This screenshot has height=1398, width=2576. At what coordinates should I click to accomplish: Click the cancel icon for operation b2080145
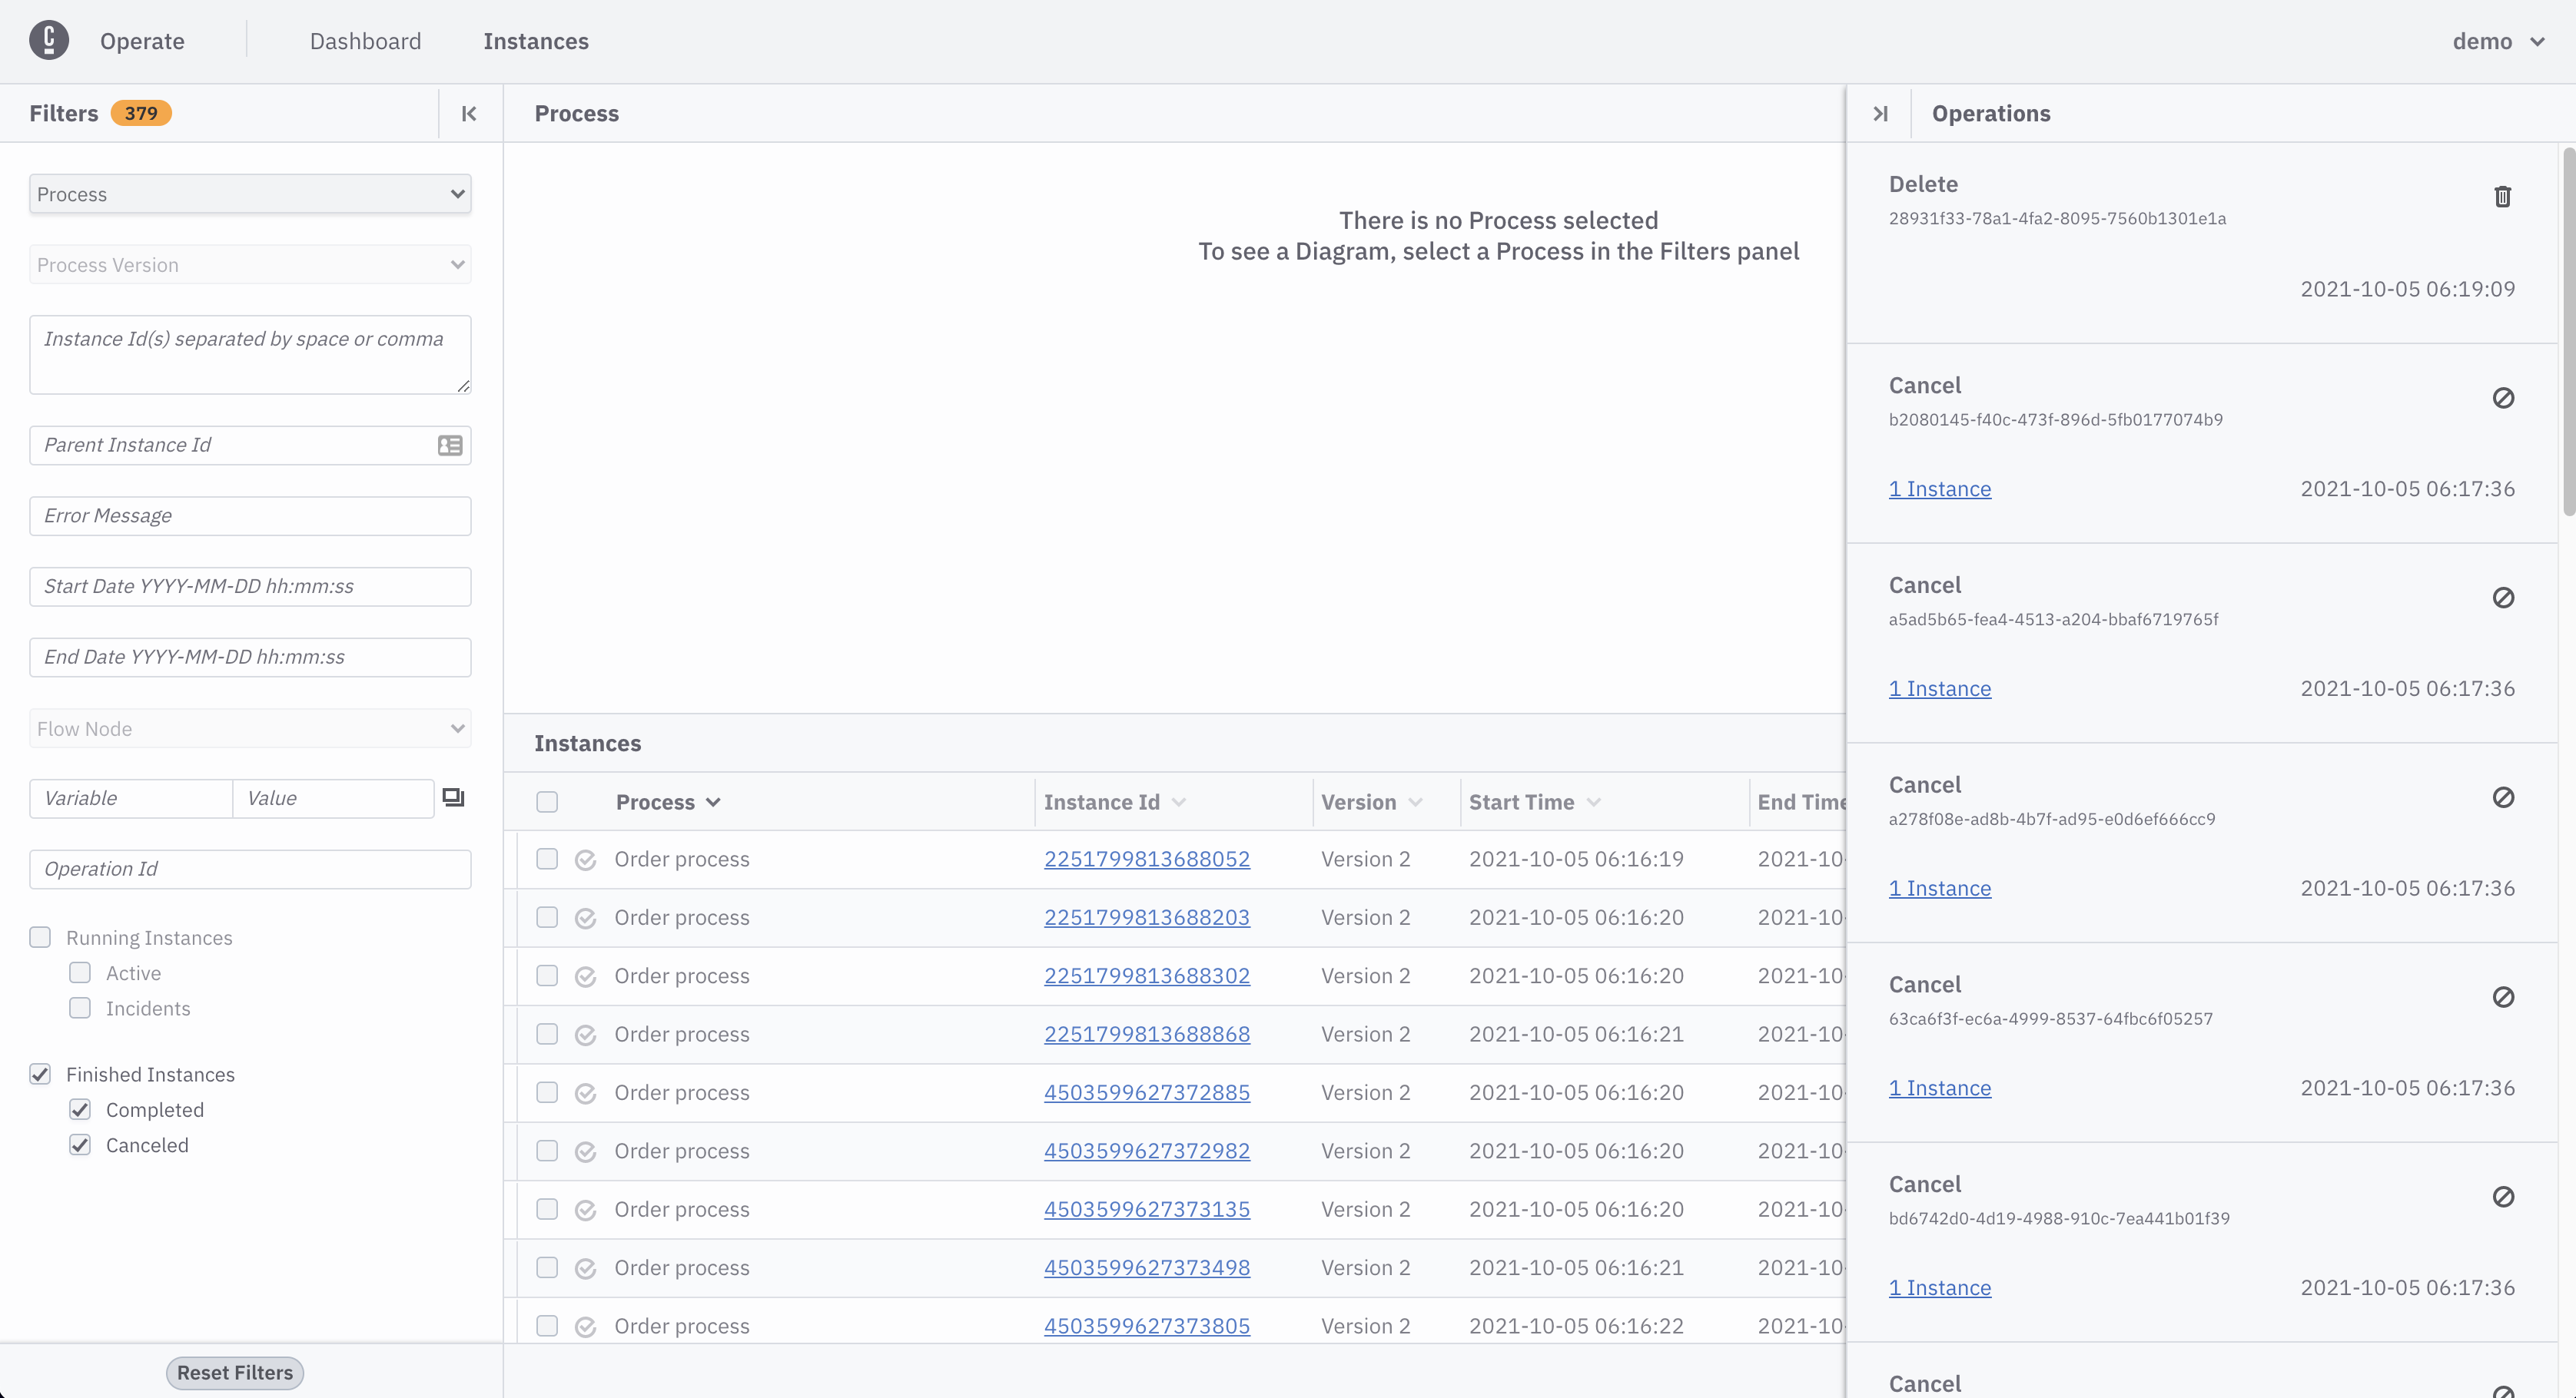coord(2503,399)
